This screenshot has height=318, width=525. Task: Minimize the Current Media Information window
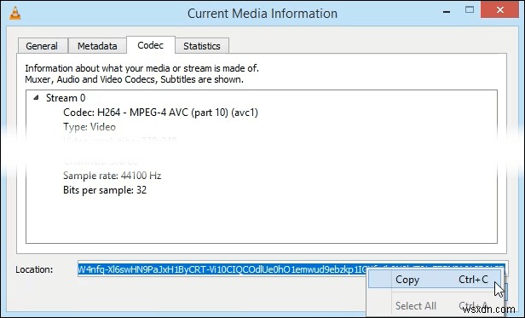[x=447, y=12]
